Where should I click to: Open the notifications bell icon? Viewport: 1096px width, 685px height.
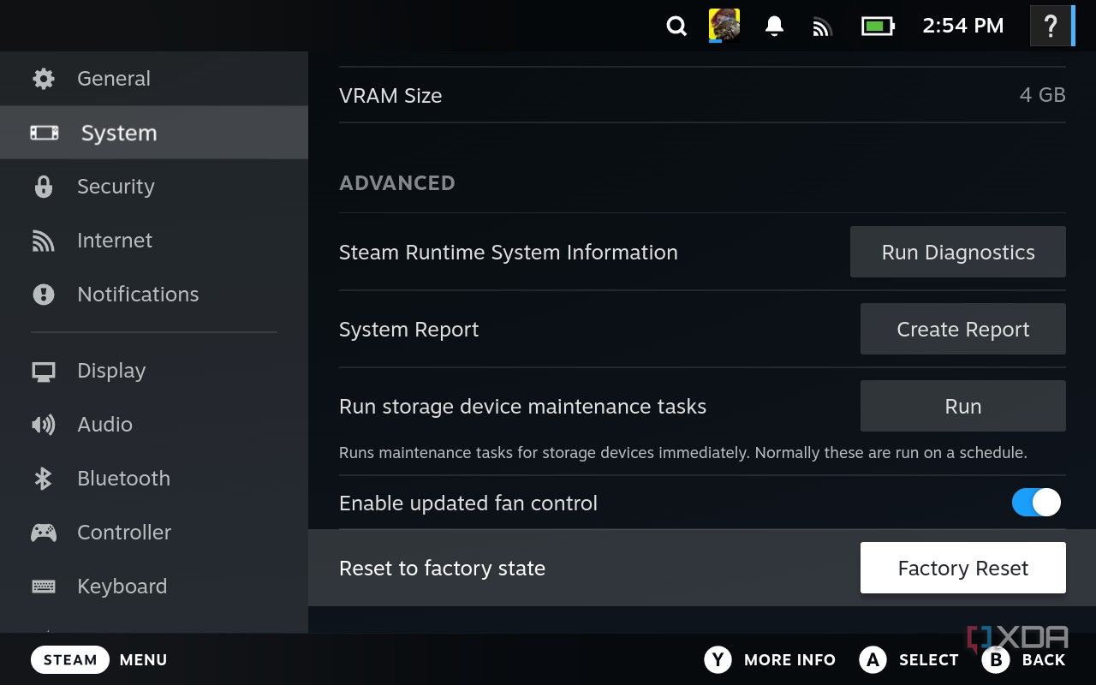tap(773, 27)
